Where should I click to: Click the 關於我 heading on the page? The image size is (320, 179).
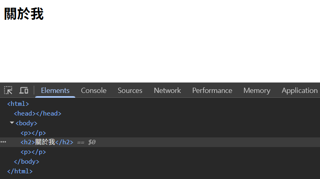tap(24, 14)
